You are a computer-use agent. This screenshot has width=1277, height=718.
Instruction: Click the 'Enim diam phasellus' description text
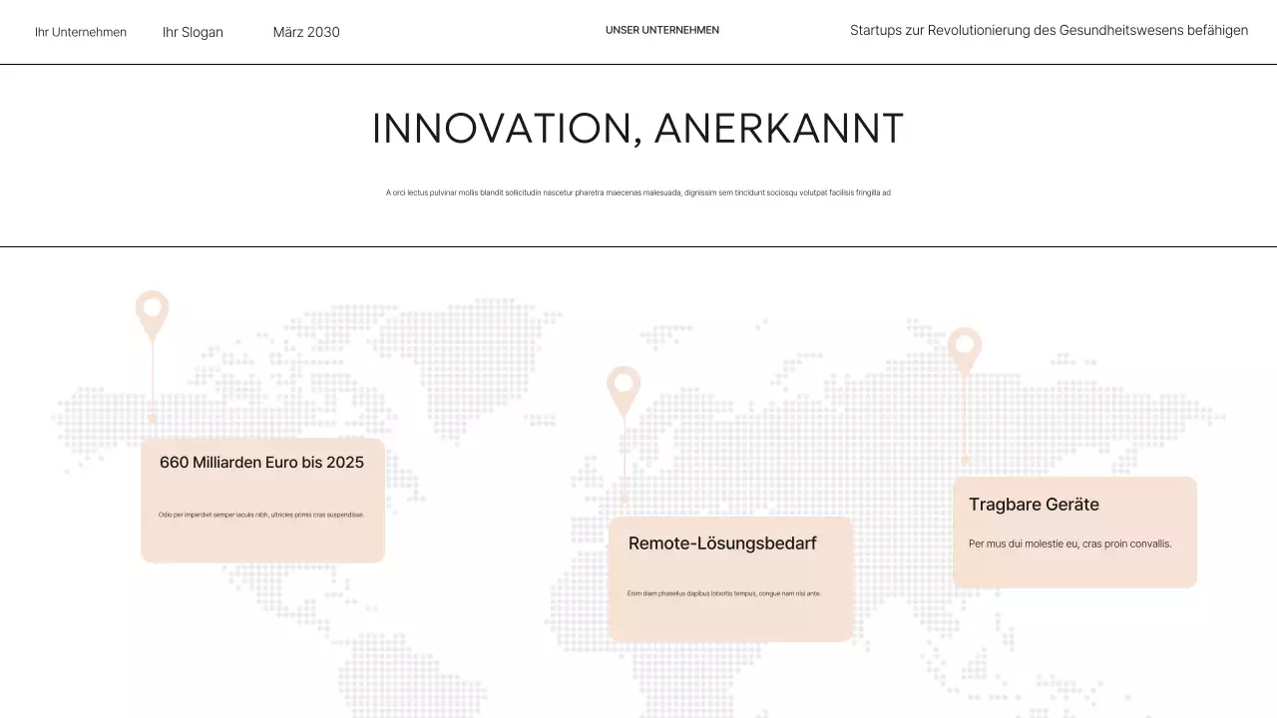pos(723,593)
